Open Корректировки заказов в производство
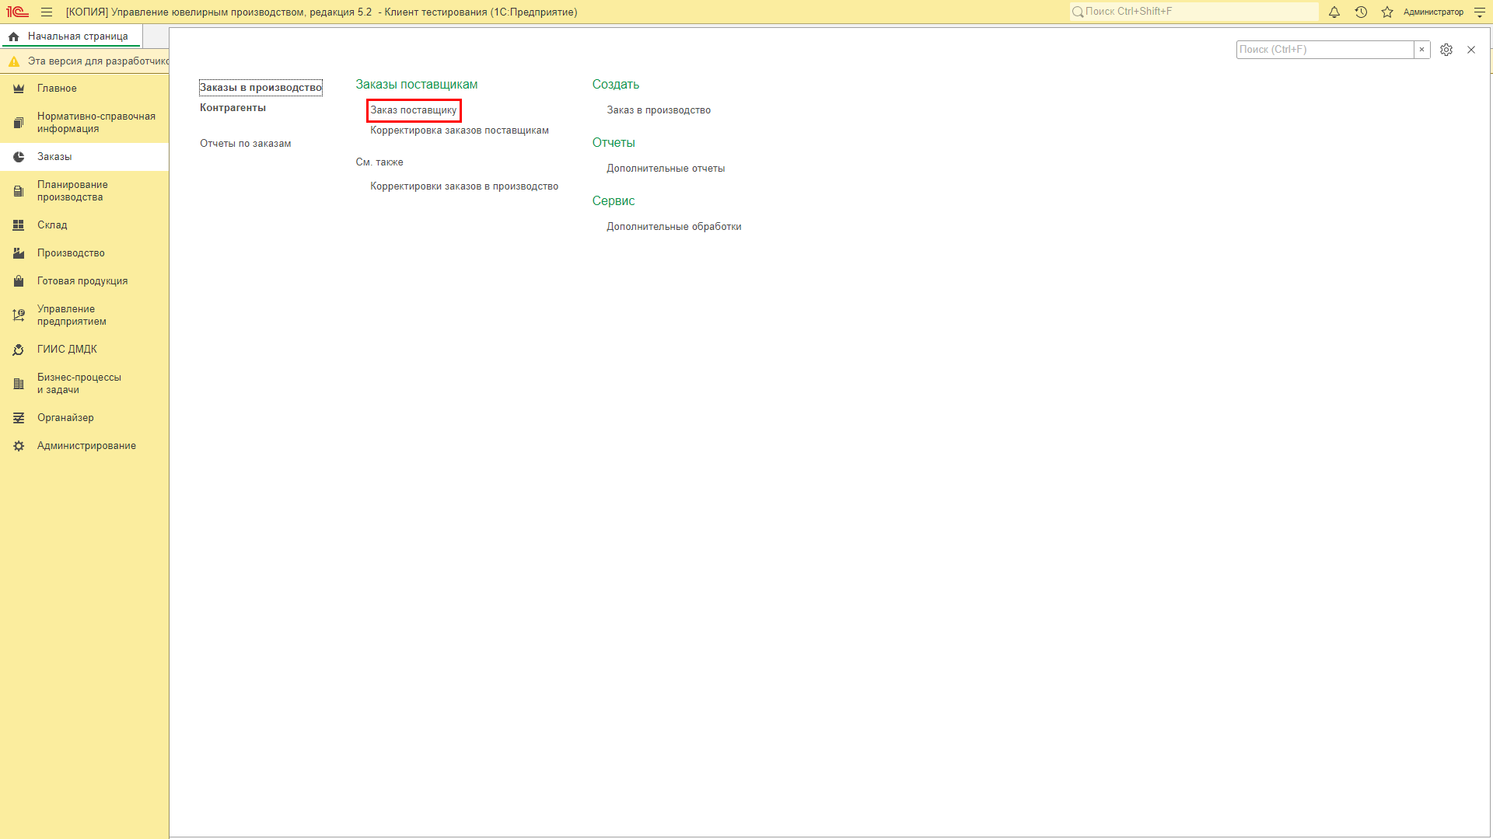 tap(464, 186)
